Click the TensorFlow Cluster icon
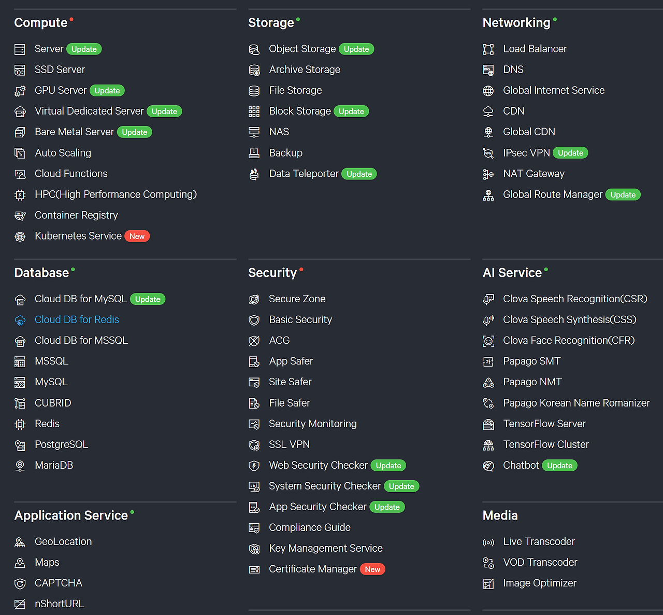The width and height of the screenshot is (663, 615). 488,445
